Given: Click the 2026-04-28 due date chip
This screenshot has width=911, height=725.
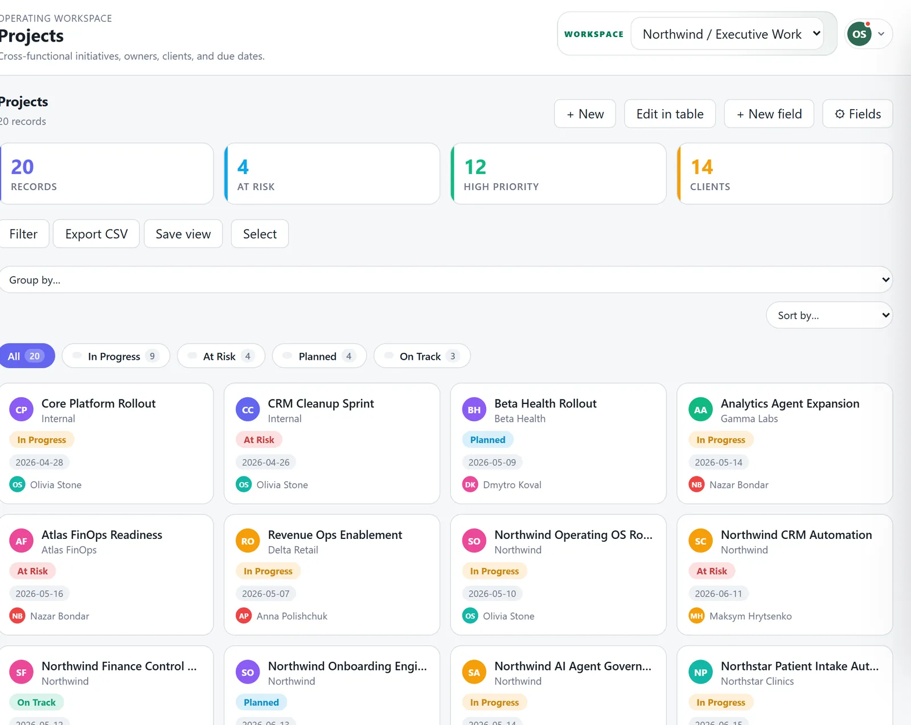Looking at the screenshot, I should pyautogui.click(x=39, y=463).
